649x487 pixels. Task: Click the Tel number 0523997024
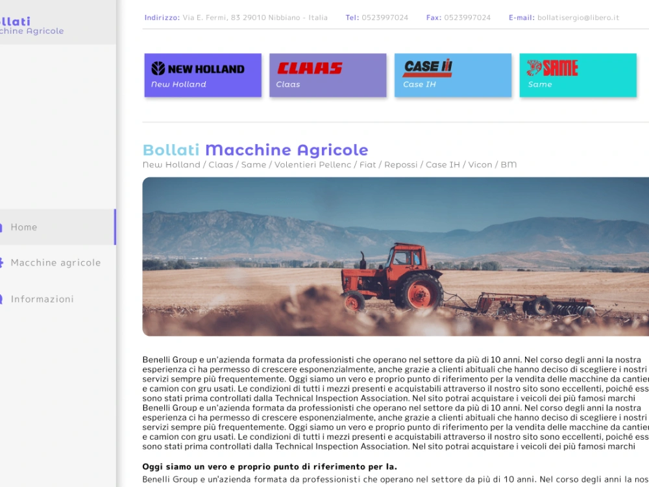(x=385, y=18)
